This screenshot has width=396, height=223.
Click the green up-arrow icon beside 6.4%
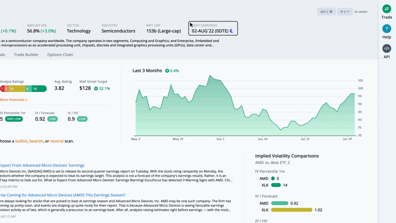click(x=167, y=71)
